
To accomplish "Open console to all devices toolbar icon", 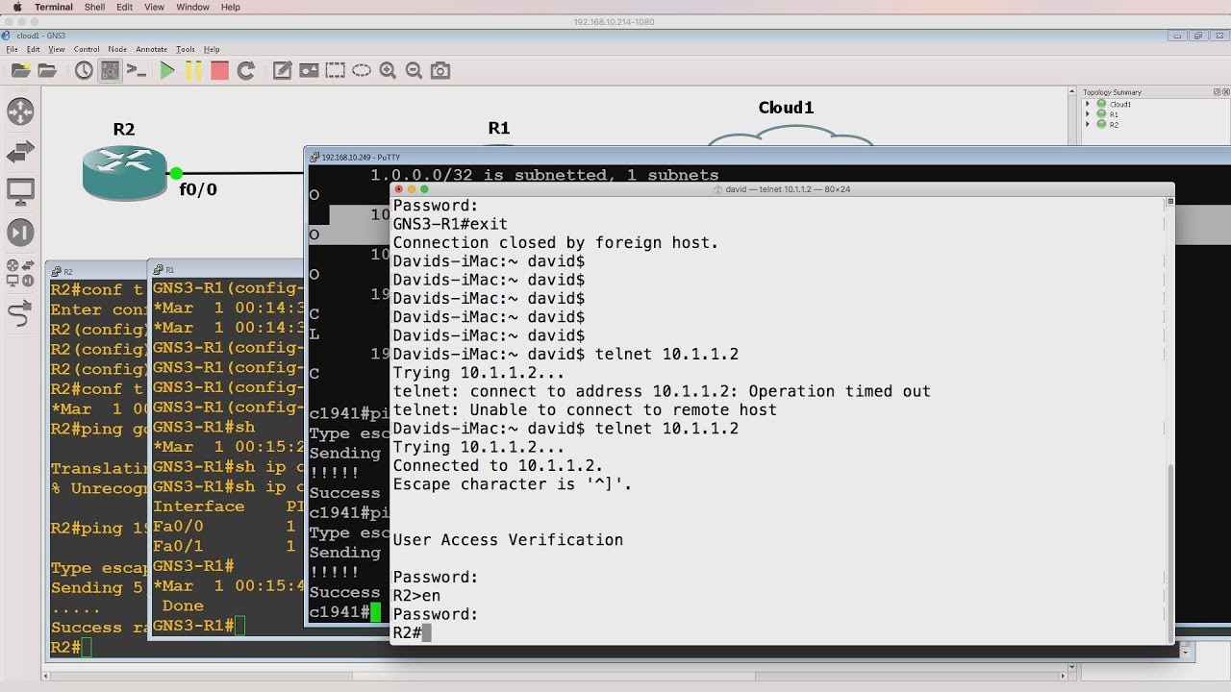I will coord(137,70).
